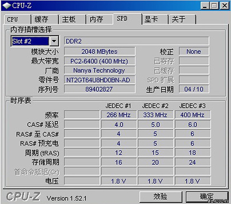The height and width of the screenshot is (204, 231).
Task: Click the 存储周期 value 20
Action: [156, 162]
